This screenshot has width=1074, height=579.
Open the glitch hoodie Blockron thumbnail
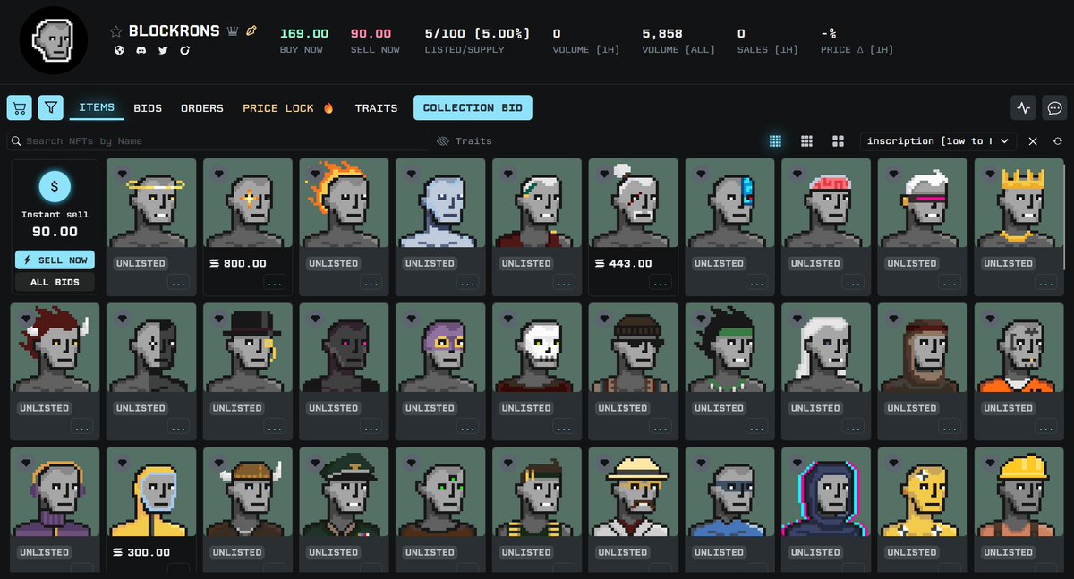pyautogui.click(x=826, y=492)
